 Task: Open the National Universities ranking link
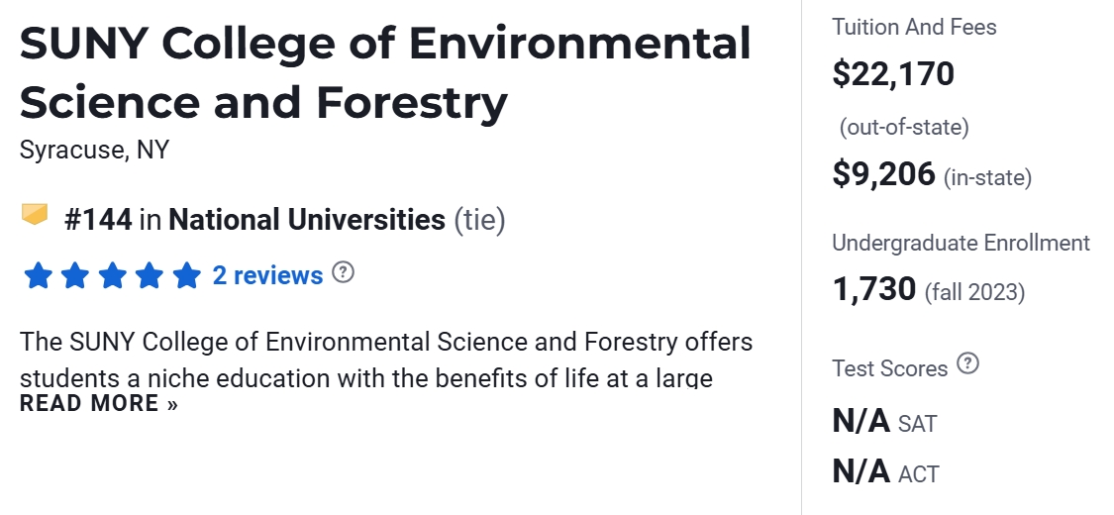coord(307,219)
